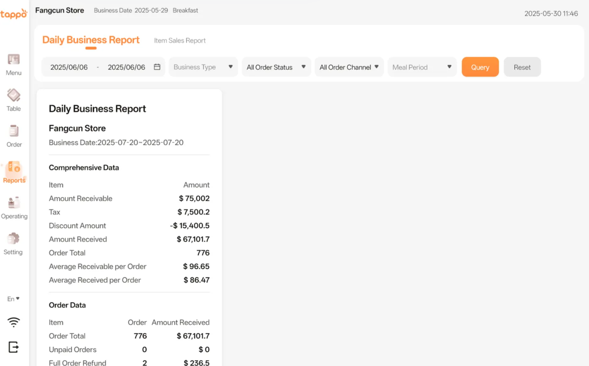The height and width of the screenshot is (366, 589).
Task: Click the start date 2025/06/06 field
Action: click(x=69, y=67)
